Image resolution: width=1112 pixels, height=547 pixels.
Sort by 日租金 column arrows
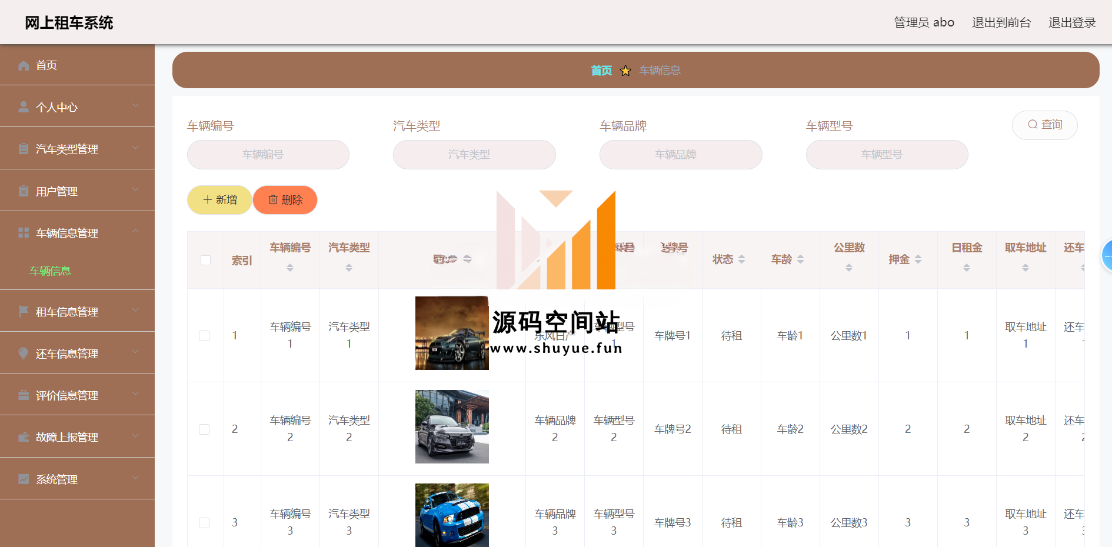click(x=967, y=268)
